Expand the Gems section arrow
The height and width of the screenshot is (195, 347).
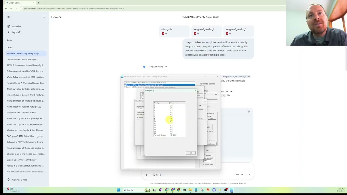(44, 40)
